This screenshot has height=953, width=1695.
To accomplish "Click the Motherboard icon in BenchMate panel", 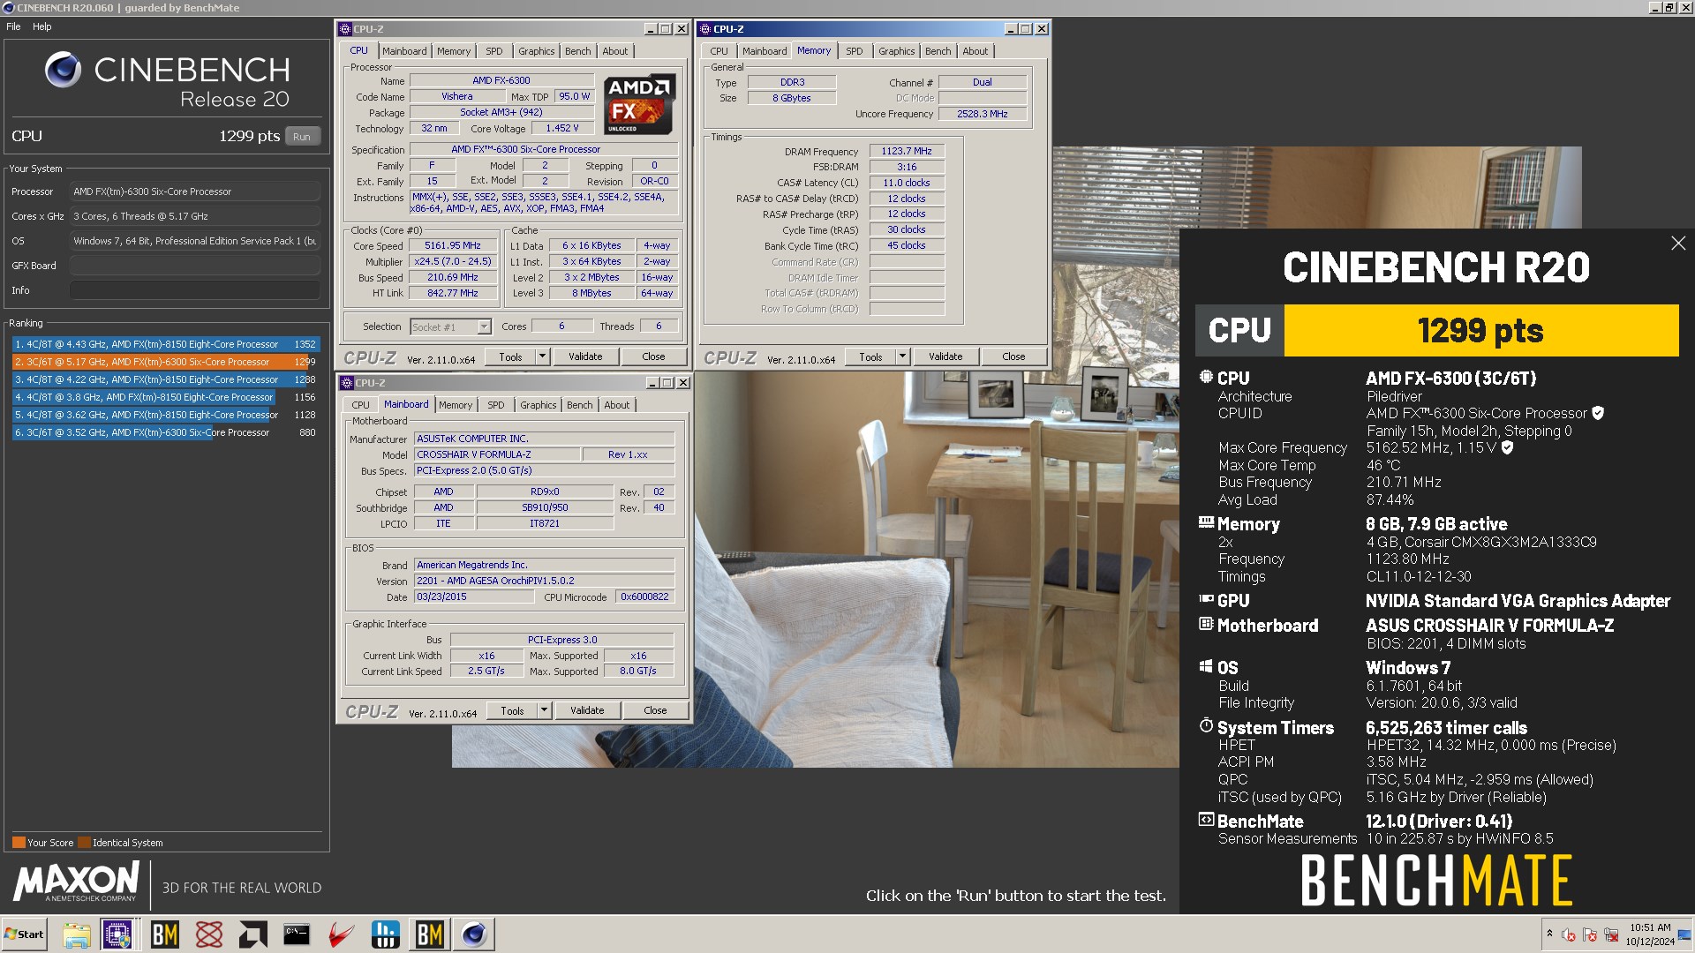I will point(1206,624).
